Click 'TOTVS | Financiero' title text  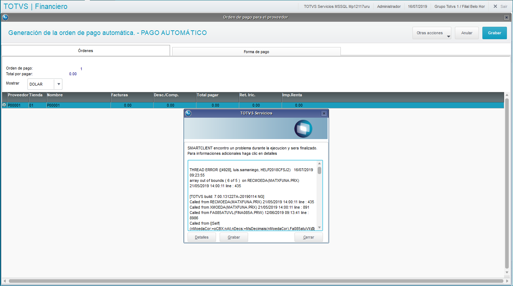35,6
